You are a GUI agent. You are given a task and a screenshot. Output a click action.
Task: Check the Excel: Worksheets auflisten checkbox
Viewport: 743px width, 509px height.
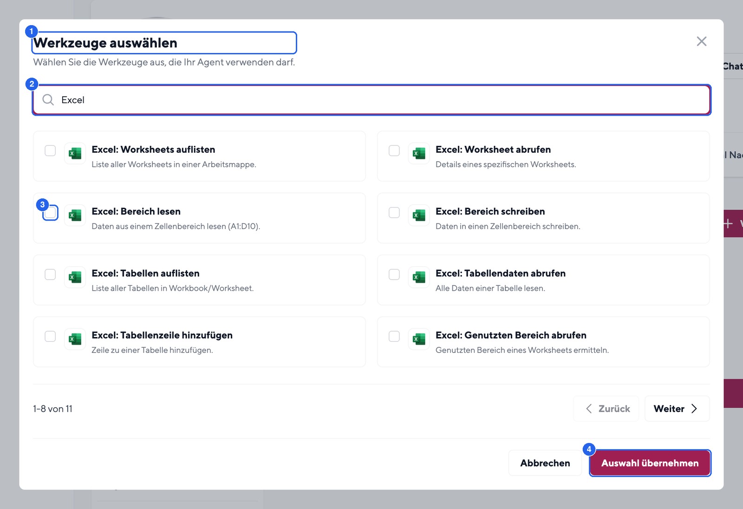click(50, 150)
